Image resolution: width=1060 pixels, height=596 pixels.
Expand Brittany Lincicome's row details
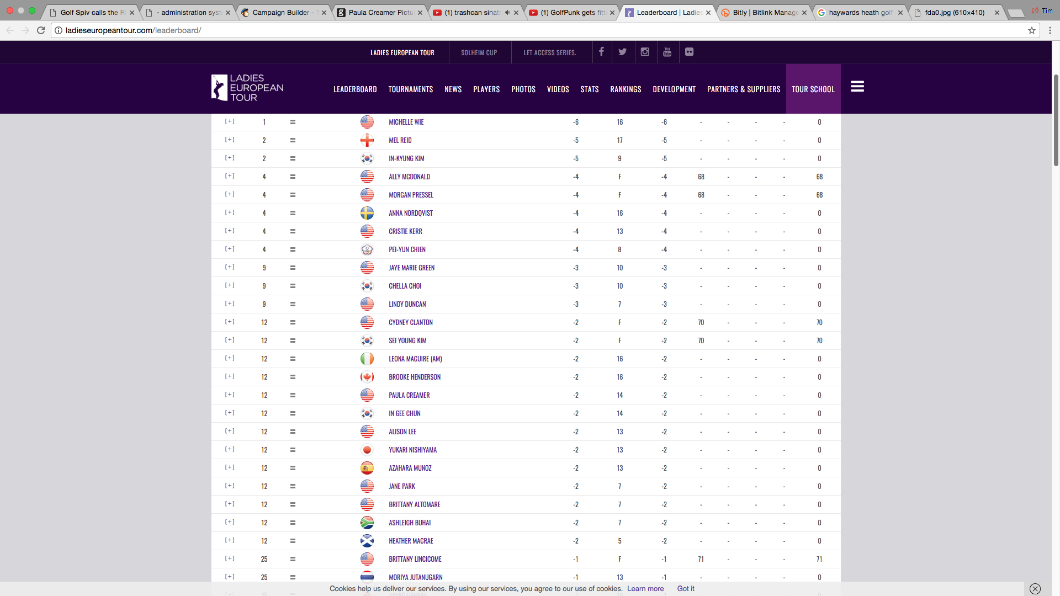point(230,558)
